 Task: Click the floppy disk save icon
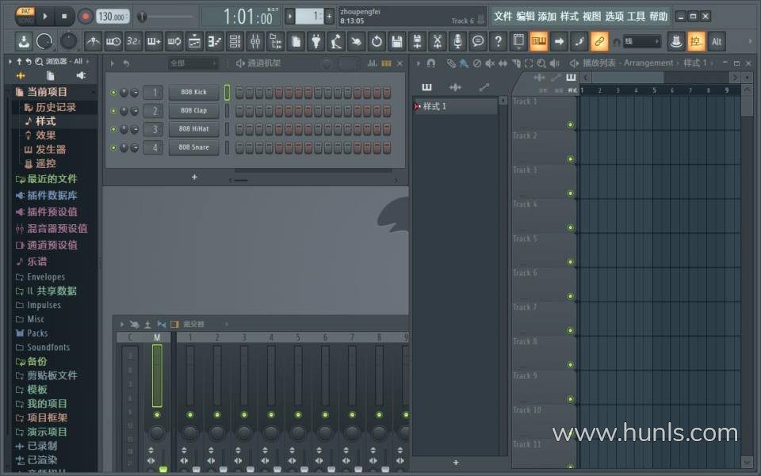coord(397,42)
